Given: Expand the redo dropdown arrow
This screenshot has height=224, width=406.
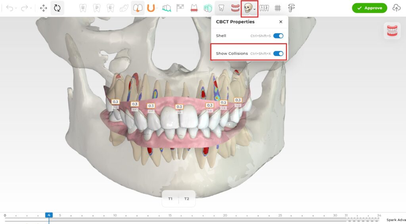Looking at the screenshot, I should click(31, 8).
